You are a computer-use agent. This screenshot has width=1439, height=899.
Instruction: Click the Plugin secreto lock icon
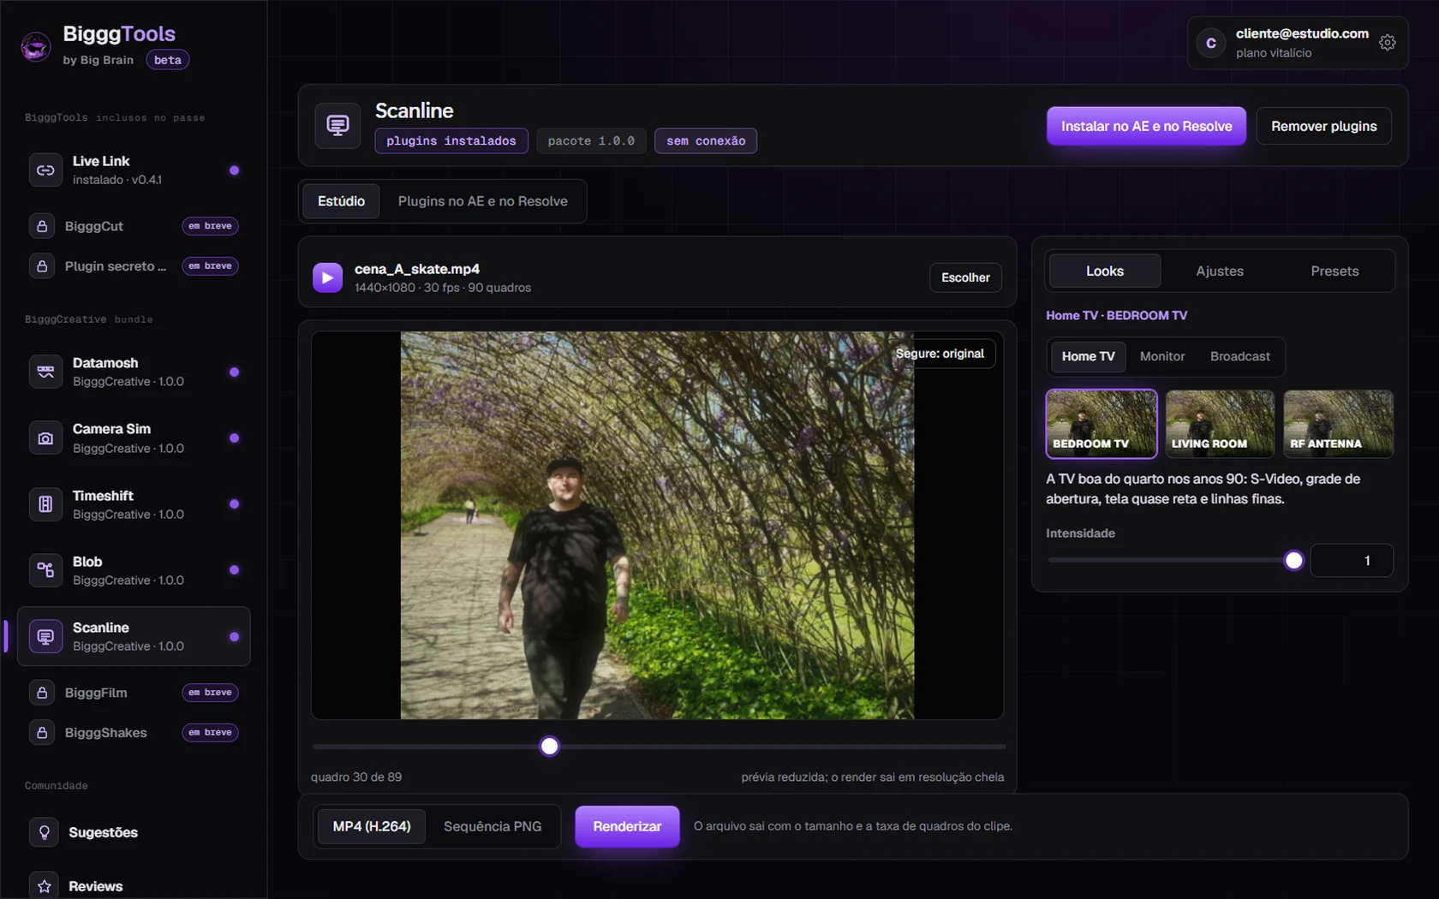42,266
